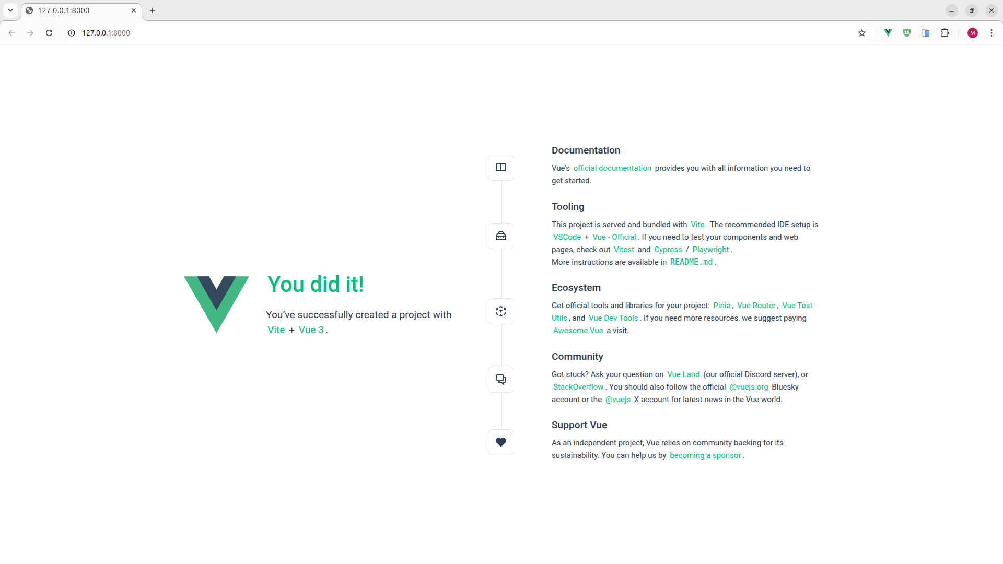Open the Extensions puzzle icon
The height and width of the screenshot is (564, 1003).
coord(944,33)
